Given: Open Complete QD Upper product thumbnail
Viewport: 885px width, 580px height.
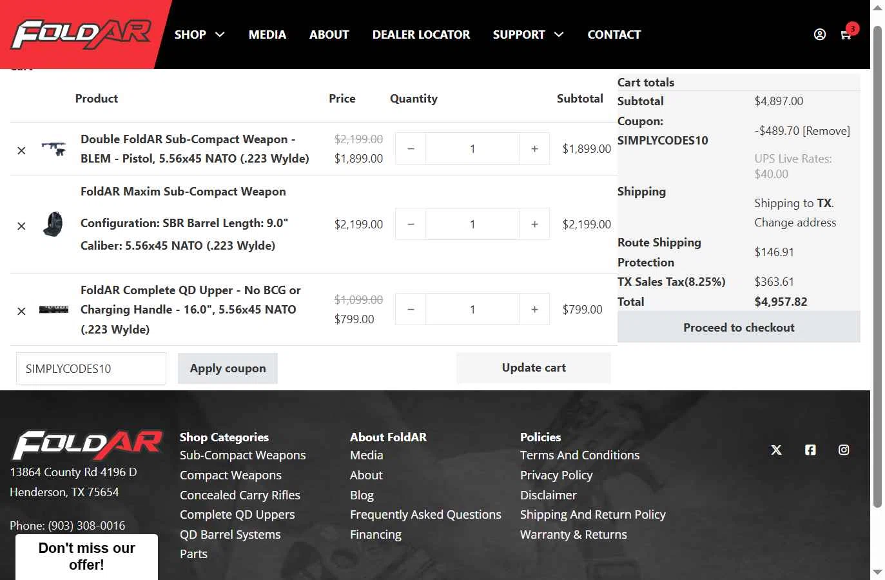Looking at the screenshot, I should [x=53, y=310].
